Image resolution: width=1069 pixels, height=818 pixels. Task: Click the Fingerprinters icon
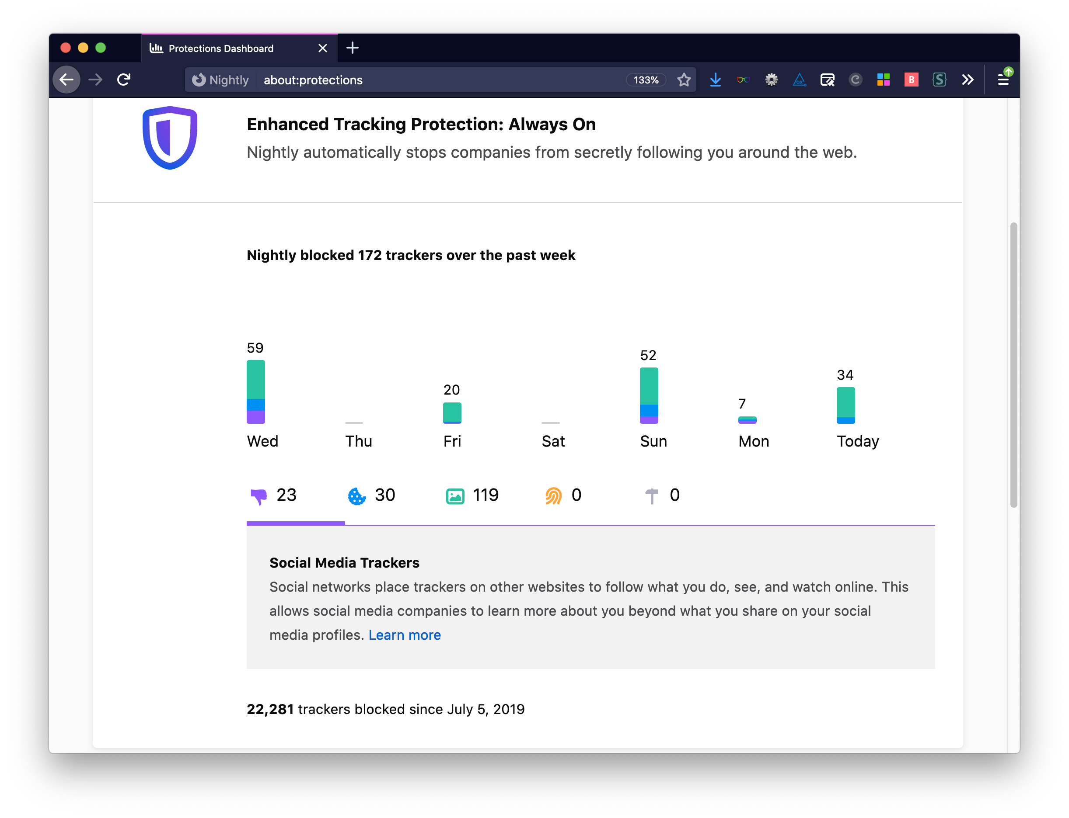click(x=554, y=494)
